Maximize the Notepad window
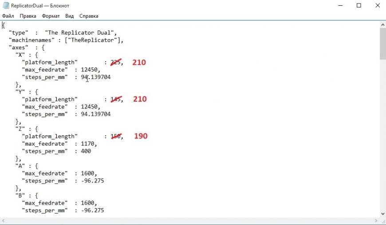The image size is (386, 225). click(x=359, y=5)
